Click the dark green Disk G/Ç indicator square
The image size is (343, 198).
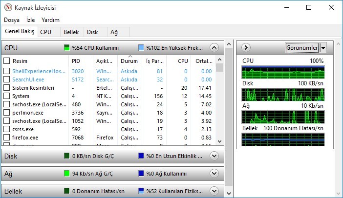point(67,156)
